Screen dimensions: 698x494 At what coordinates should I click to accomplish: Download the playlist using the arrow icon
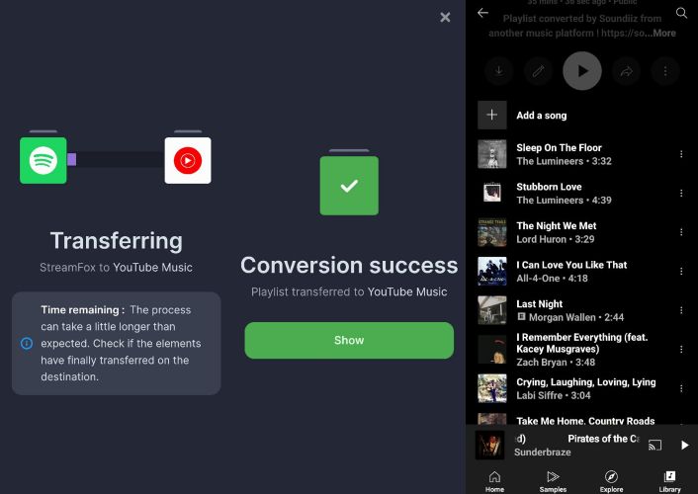(498, 71)
